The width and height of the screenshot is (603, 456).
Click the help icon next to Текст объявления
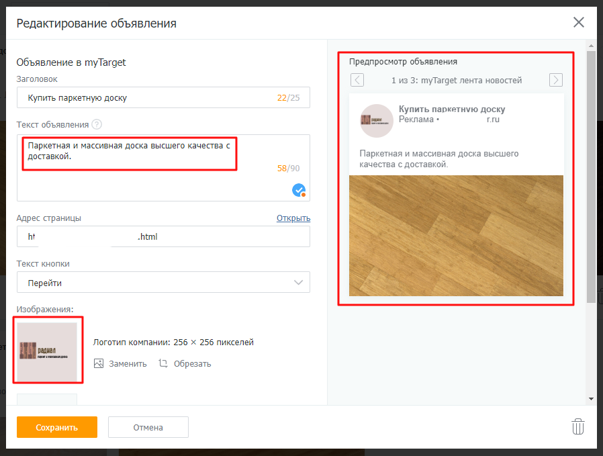pyautogui.click(x=97, y=124)
